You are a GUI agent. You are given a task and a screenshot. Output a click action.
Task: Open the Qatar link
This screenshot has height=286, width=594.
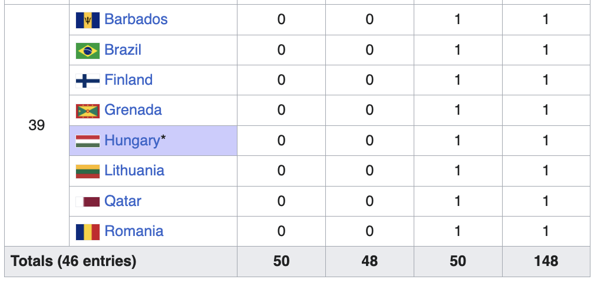coord(123,201)
